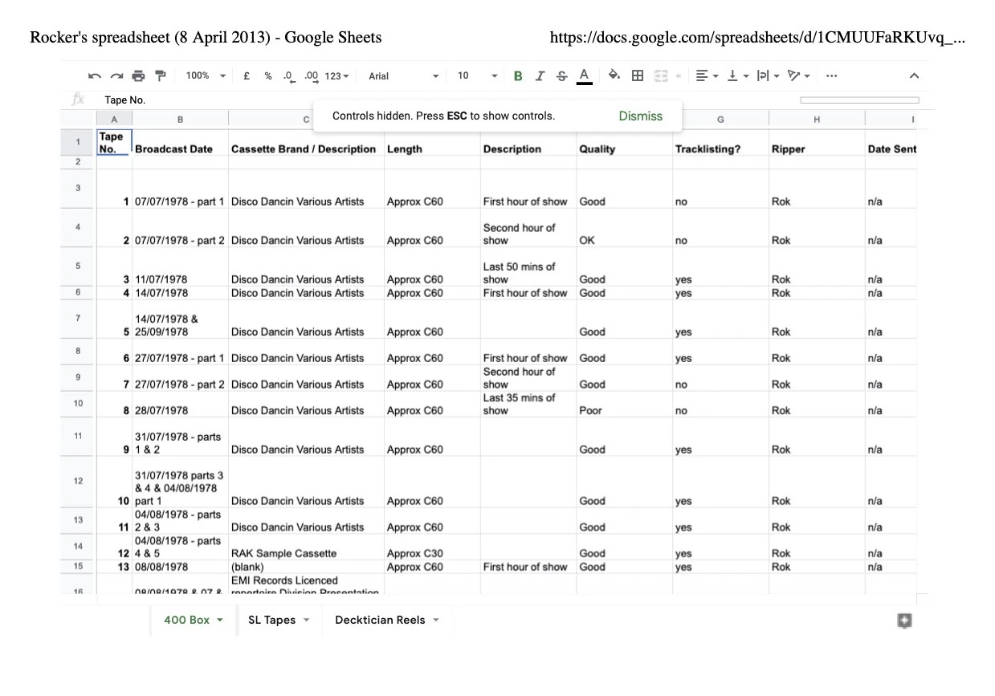Print the spreadsheet using the printer icon
The width and height of the screenshot is (995, 696).
point(138,76)
